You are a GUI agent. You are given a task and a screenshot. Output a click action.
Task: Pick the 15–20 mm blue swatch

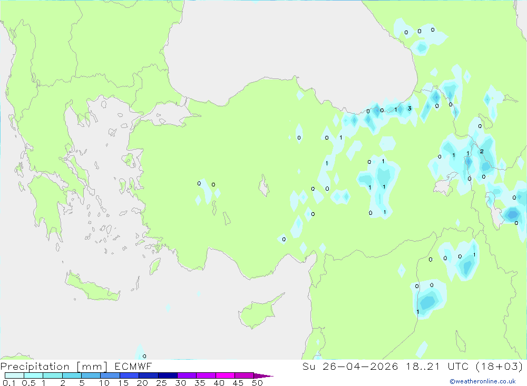click(129, 375)
